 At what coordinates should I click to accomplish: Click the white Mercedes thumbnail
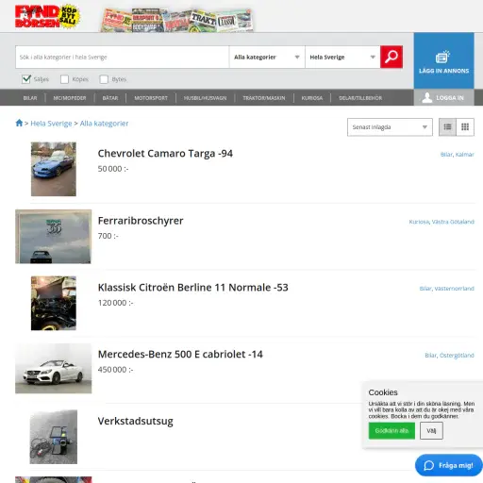[x=54, y=369]
